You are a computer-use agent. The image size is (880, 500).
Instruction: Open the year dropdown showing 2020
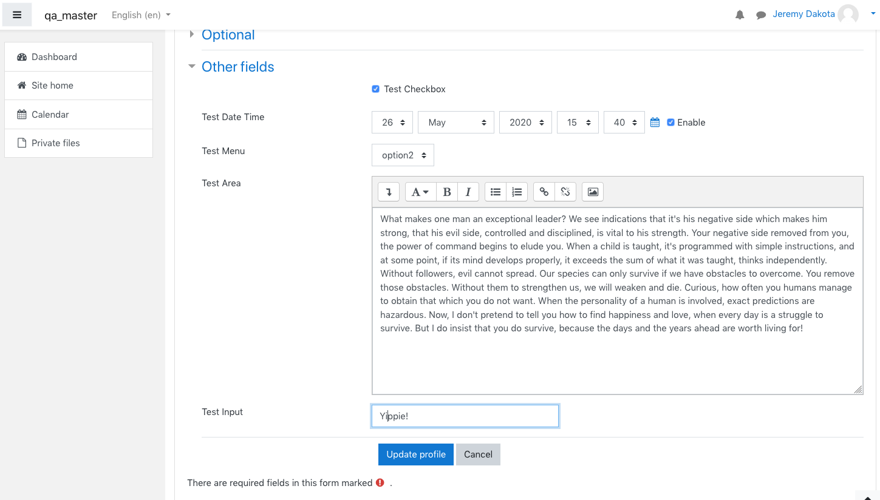click(x=526, y=123)
